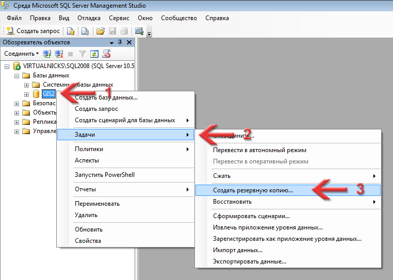The width and height of the screenshot is (393, 280).
Task: Open the Файл menu
Action: (x=14, y=18)
